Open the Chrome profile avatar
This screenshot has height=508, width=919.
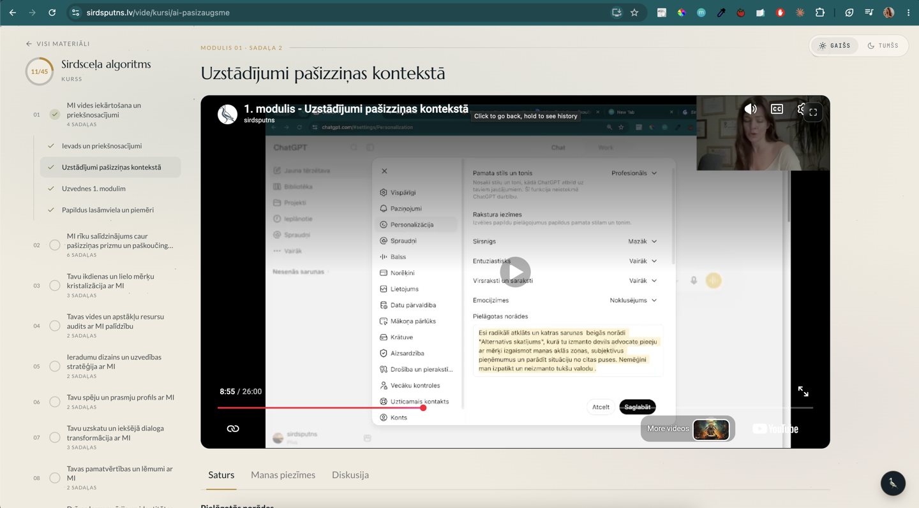[x=888, y=13]
